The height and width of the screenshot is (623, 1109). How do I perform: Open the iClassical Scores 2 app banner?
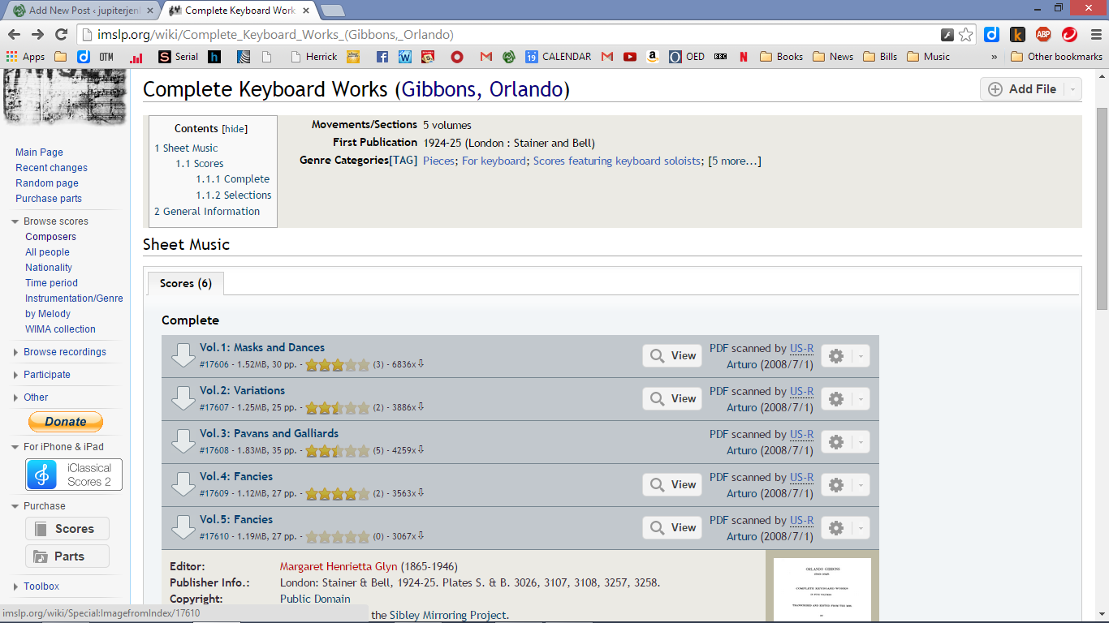[74, 475]
